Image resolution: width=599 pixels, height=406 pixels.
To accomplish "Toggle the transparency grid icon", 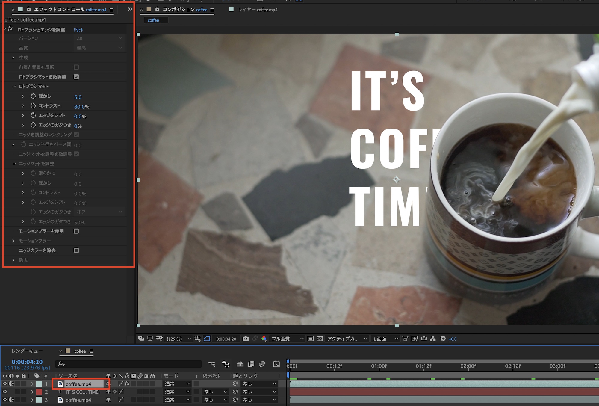I will click(x=320, y=339).
